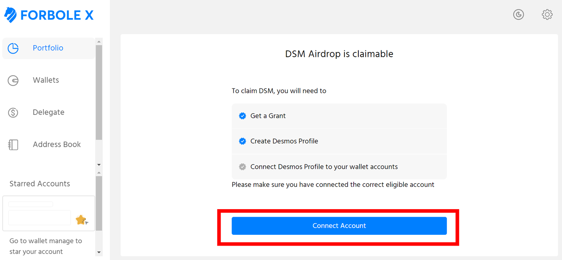Open settings with the gear icon

547,15
